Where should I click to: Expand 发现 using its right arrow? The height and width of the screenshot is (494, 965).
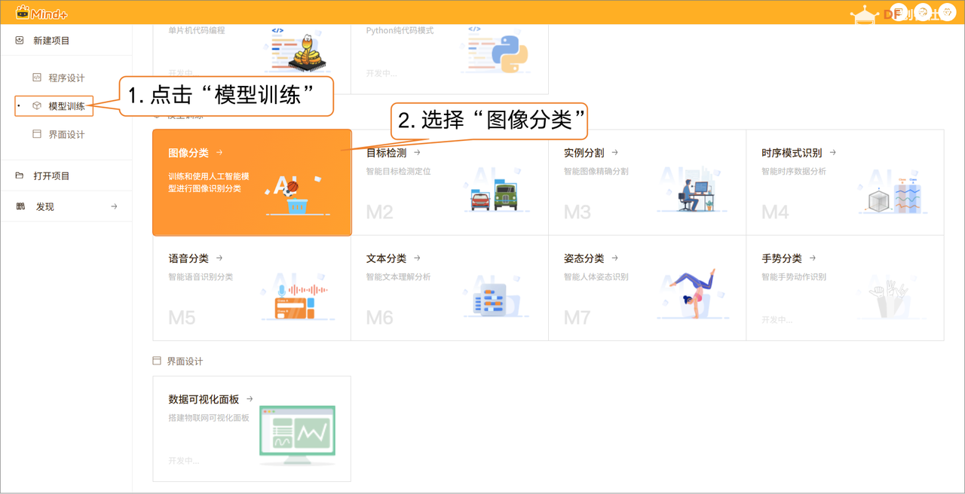[114, 206]
